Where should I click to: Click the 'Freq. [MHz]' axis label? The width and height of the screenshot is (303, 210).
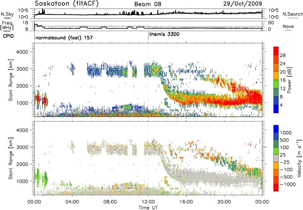pyautogui.click(x=7, y=25)
